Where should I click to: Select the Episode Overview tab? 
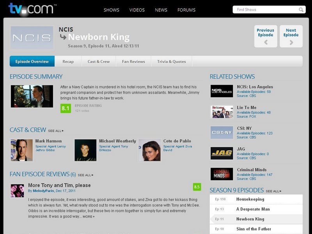(x=32, y=61)
